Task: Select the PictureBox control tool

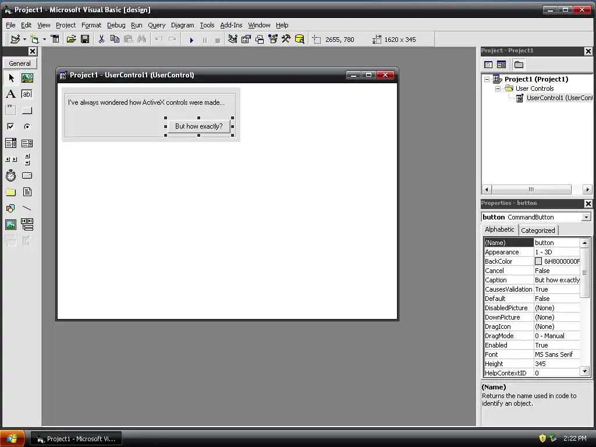Action: [x=27, y=78]
